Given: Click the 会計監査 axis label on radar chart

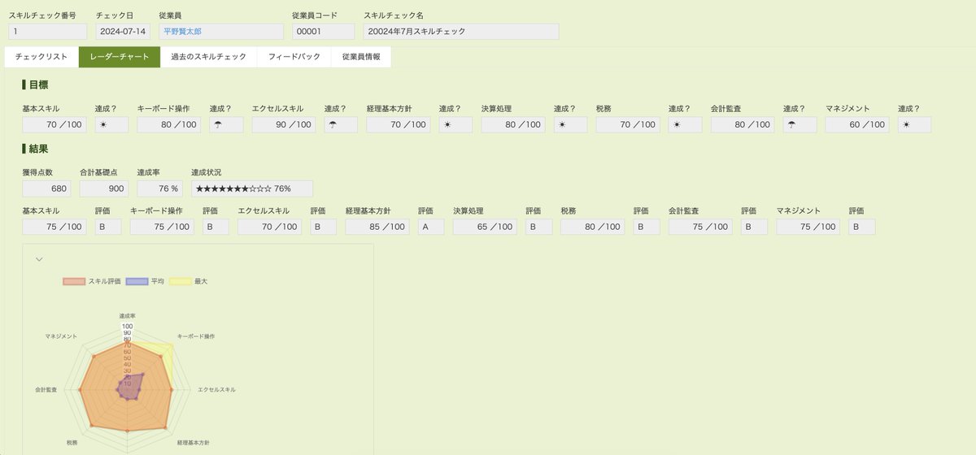Looking at the screenshot, I should (x=46, y=390).
